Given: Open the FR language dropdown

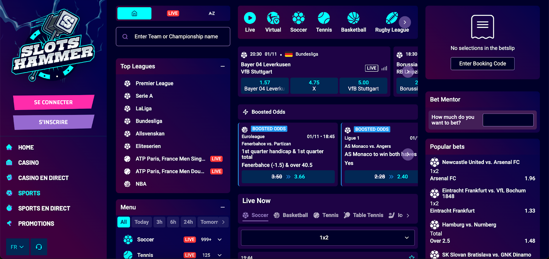Looking at the screenshot, I should 17,247.
